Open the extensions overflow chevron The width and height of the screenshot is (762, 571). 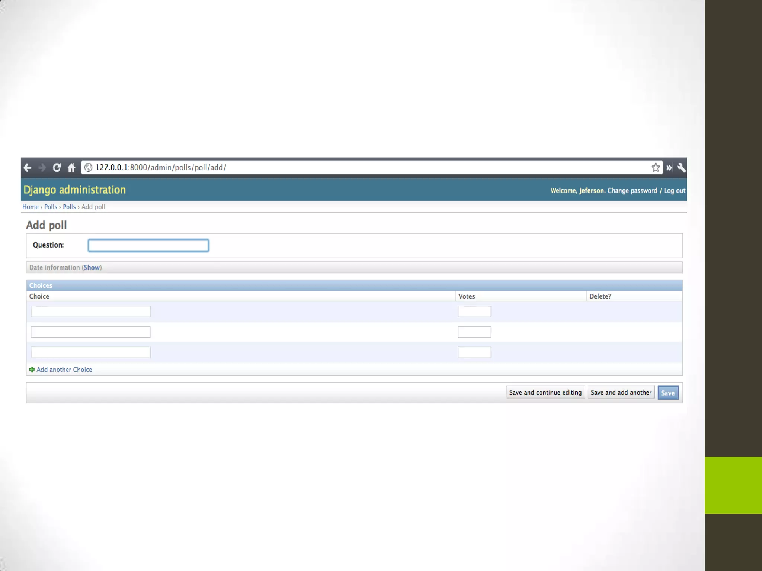coord(669,168)
